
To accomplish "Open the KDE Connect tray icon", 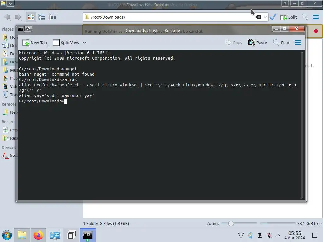I will coord(250,235).
